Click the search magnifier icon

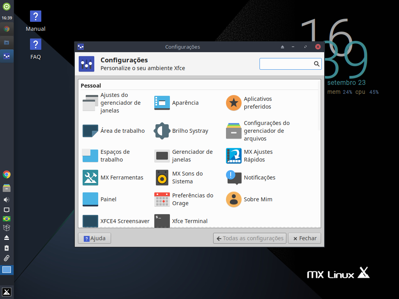[316, 64]
